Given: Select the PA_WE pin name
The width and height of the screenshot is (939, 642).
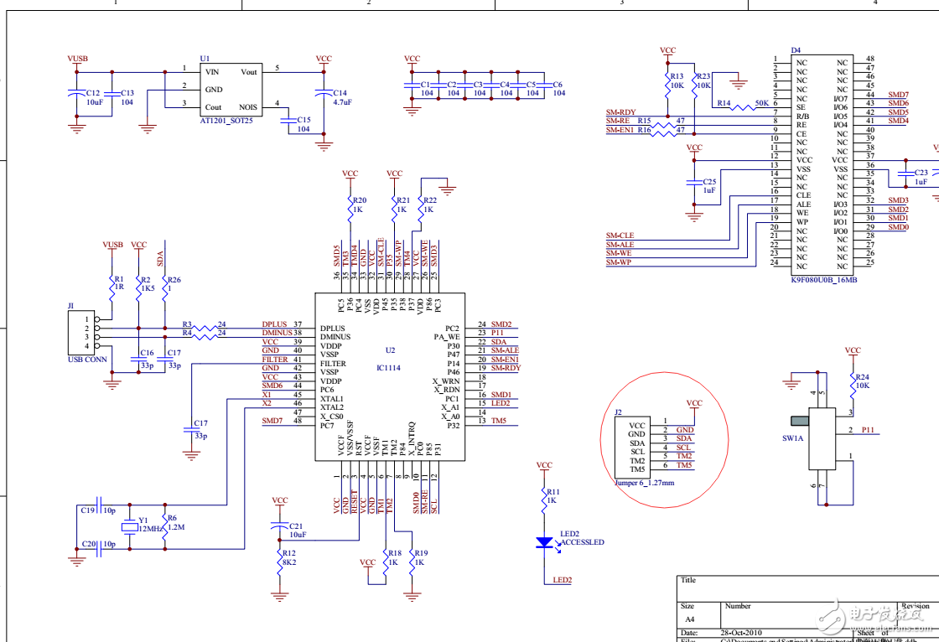Looking at the screenshot, I should click(447, 337).
